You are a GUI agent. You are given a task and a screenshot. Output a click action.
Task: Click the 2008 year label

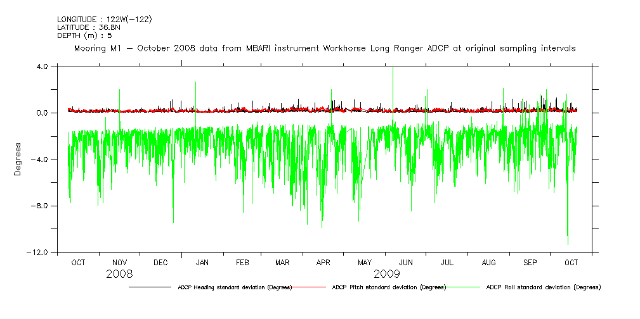[x=119, y=274]
